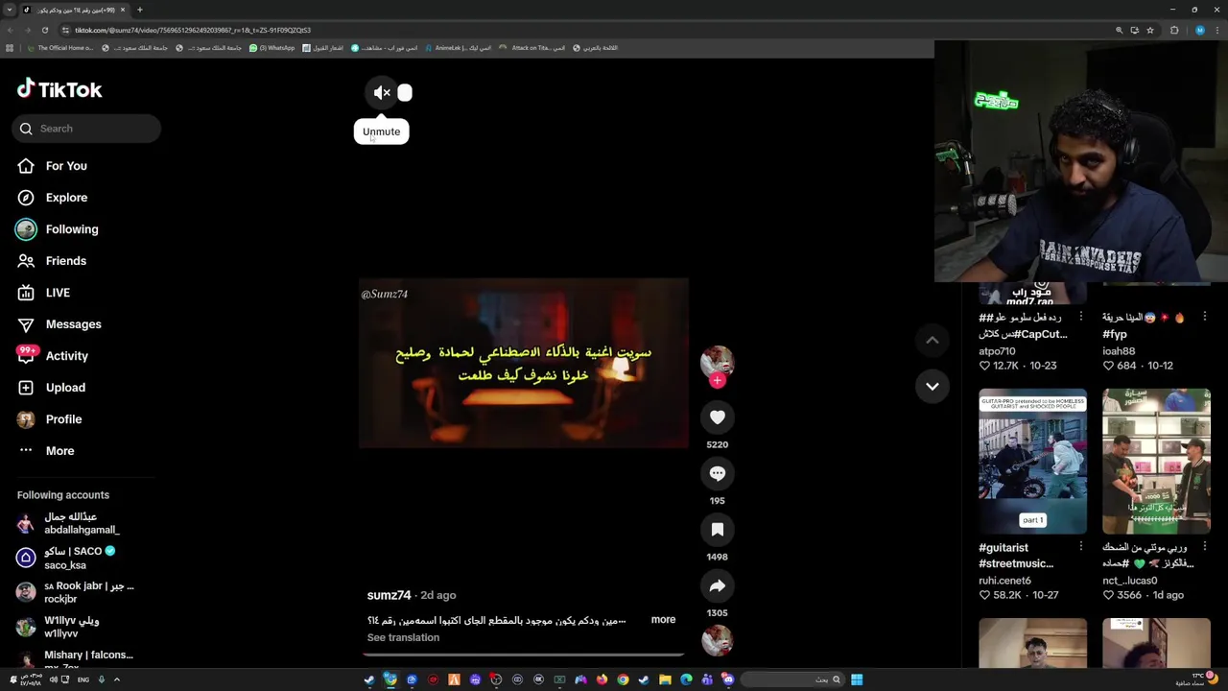Go to the previous video with up arrow
Viewport: 1228px width, 691px height.
(x=932, y=340)
